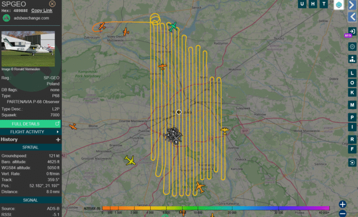Zoom in with the plus button
Image resolution: width=358 pixels, height=217 pixels.
tap(343, 204)
